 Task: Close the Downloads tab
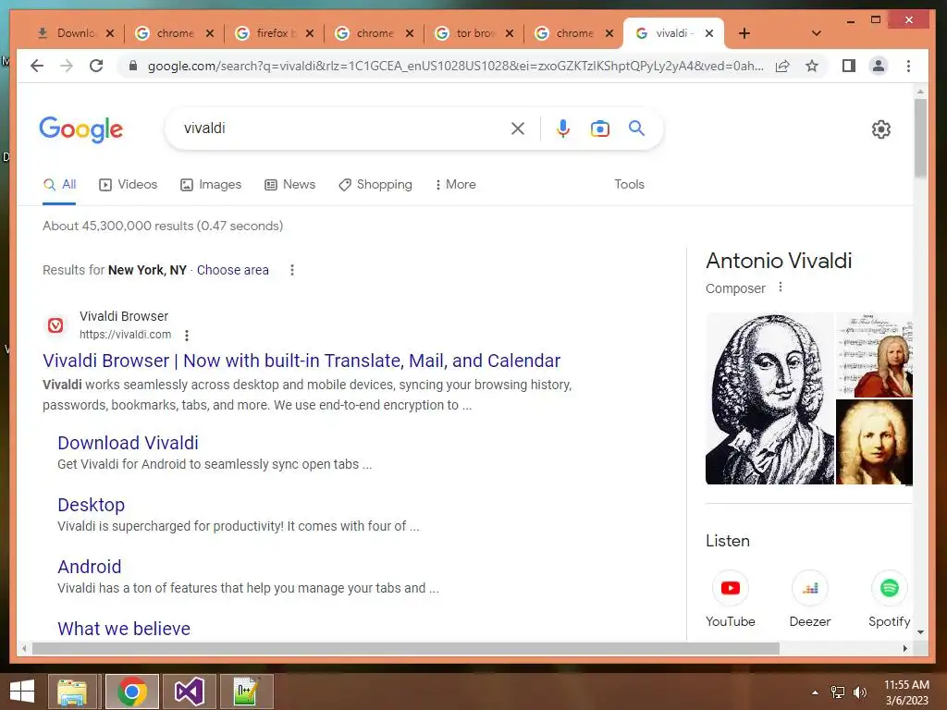click(110, 33)
